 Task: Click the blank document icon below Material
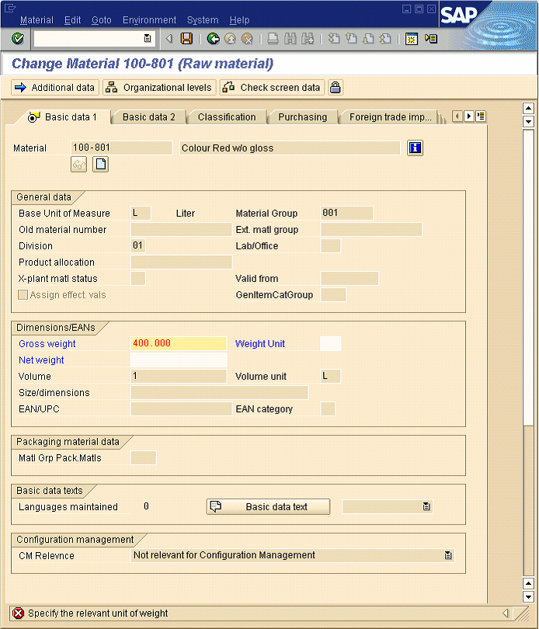point(100,164)
